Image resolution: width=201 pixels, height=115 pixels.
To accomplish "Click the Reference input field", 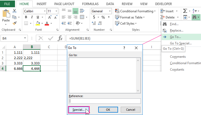I will coord(105,101).
